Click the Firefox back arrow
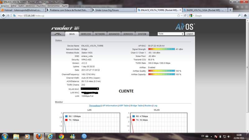This screenshot has width=249, height=140. [4, 16]
